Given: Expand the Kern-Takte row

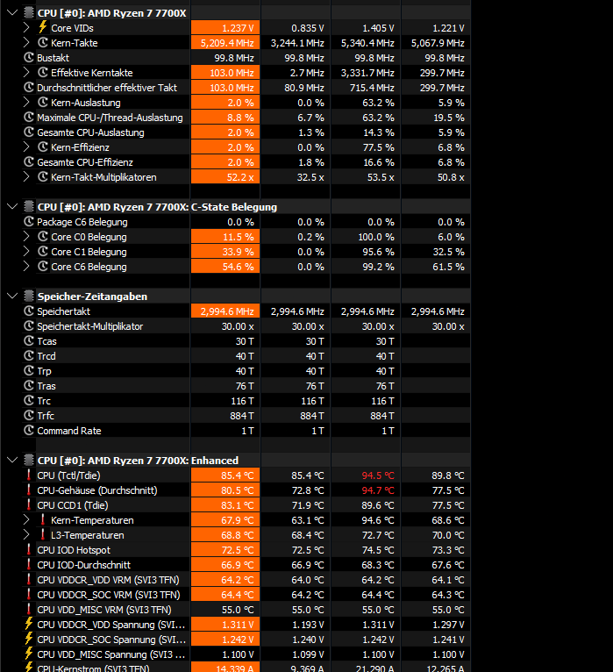Looking at the screenshot, I should coord(26,43).
